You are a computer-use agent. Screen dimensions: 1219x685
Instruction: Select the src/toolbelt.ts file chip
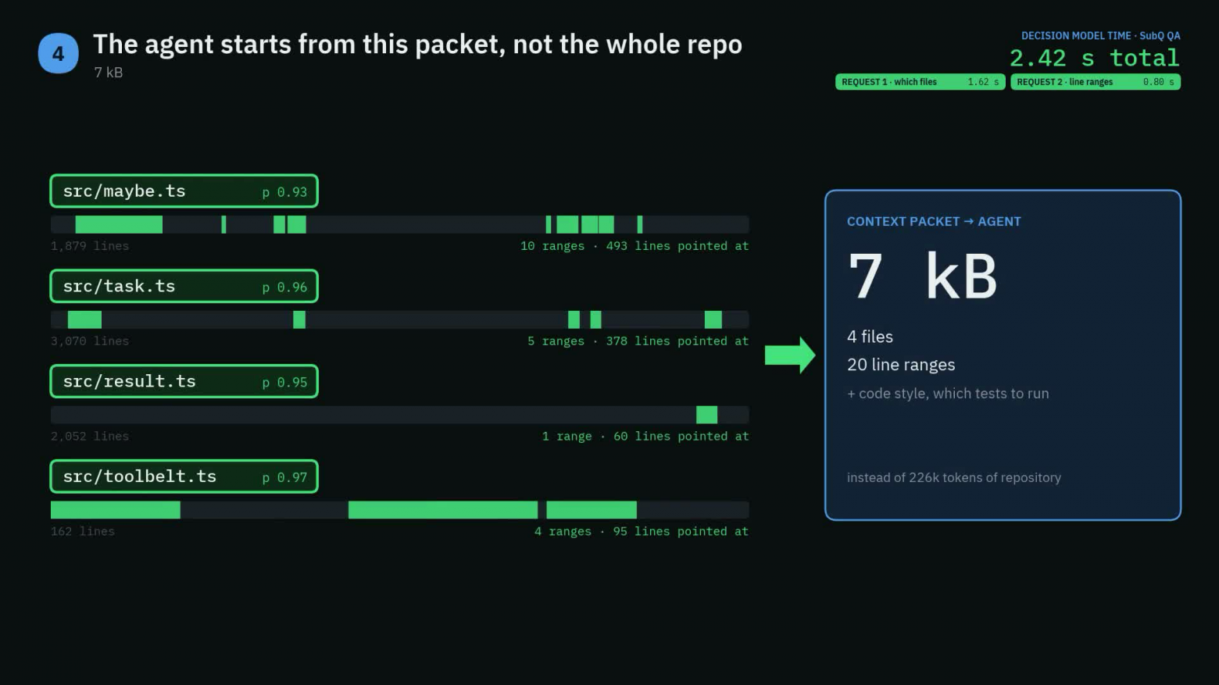coord(184,476)
